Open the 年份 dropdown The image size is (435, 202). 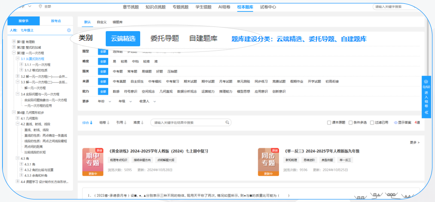pos(104,101)
